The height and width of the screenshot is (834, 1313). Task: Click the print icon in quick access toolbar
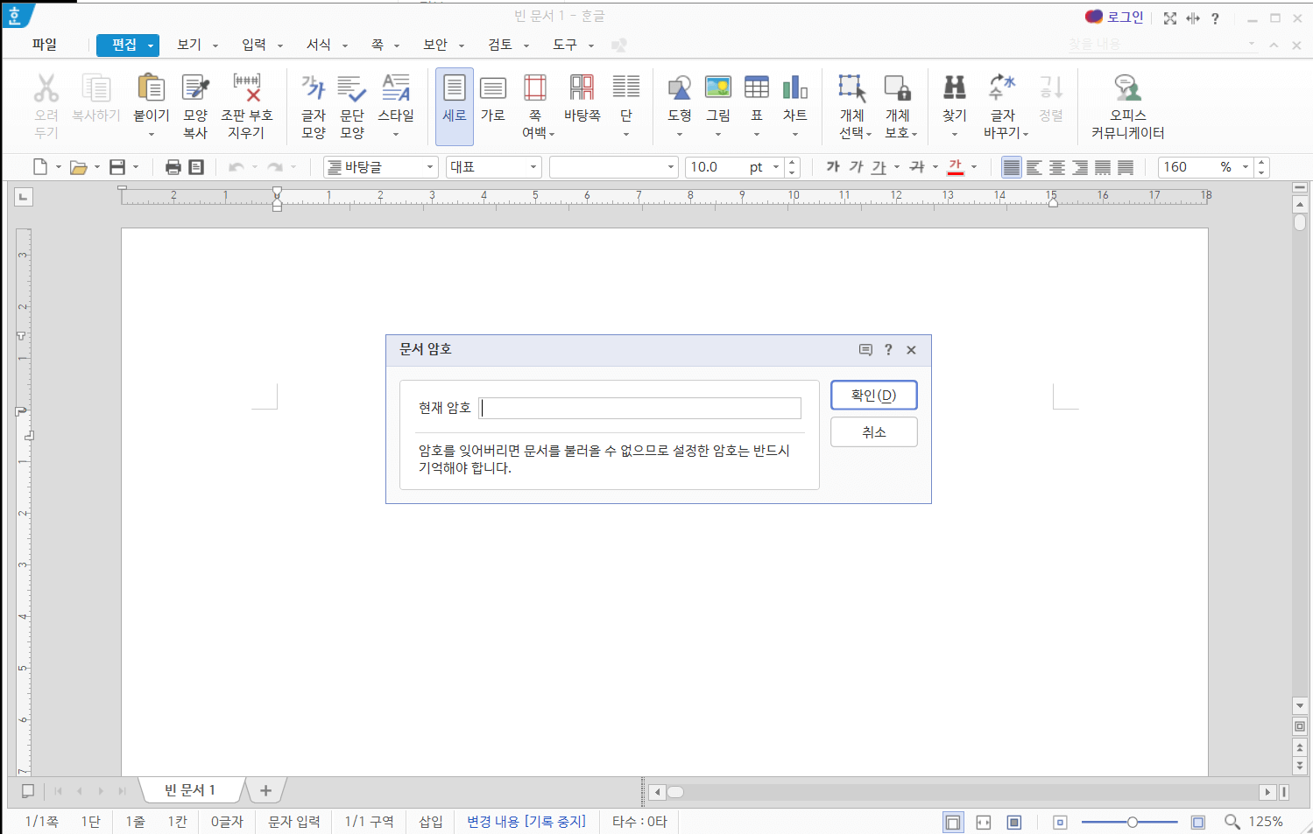click(x=173, y=166)
